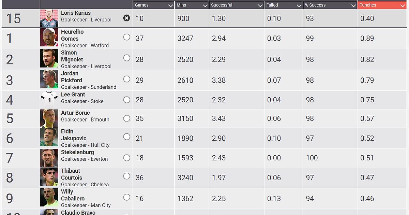Click Lee Grant's jersey placeholder icon

49,100
